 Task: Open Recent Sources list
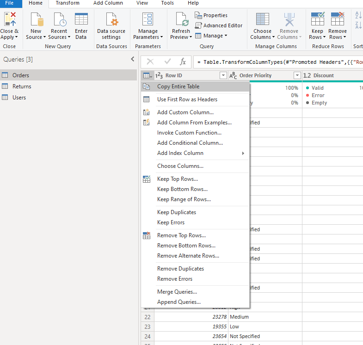(59, 26)
